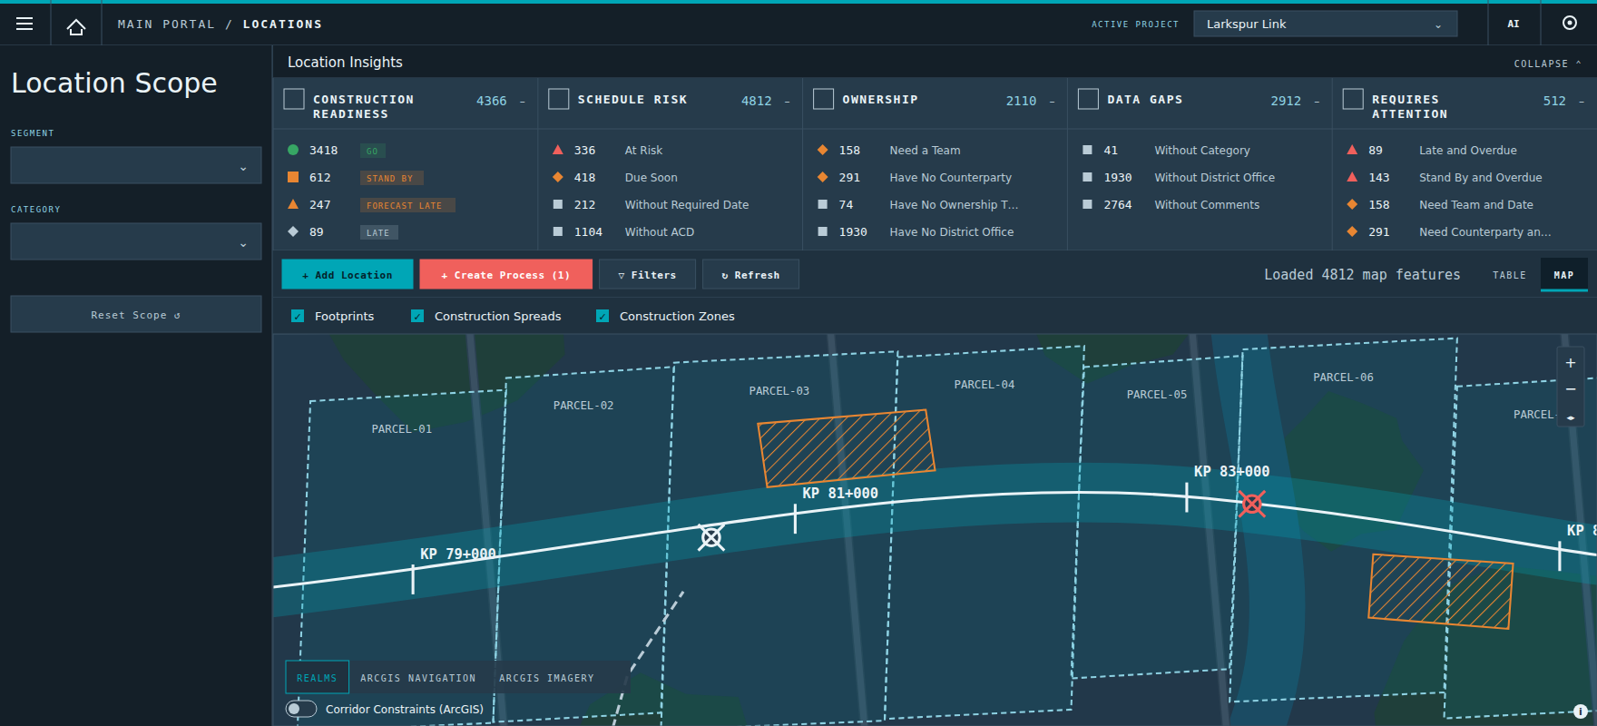The height and width of the screenshot is (726, 1597).
Task: Click the orange Stand By square icon
Action: coord(293,177)
